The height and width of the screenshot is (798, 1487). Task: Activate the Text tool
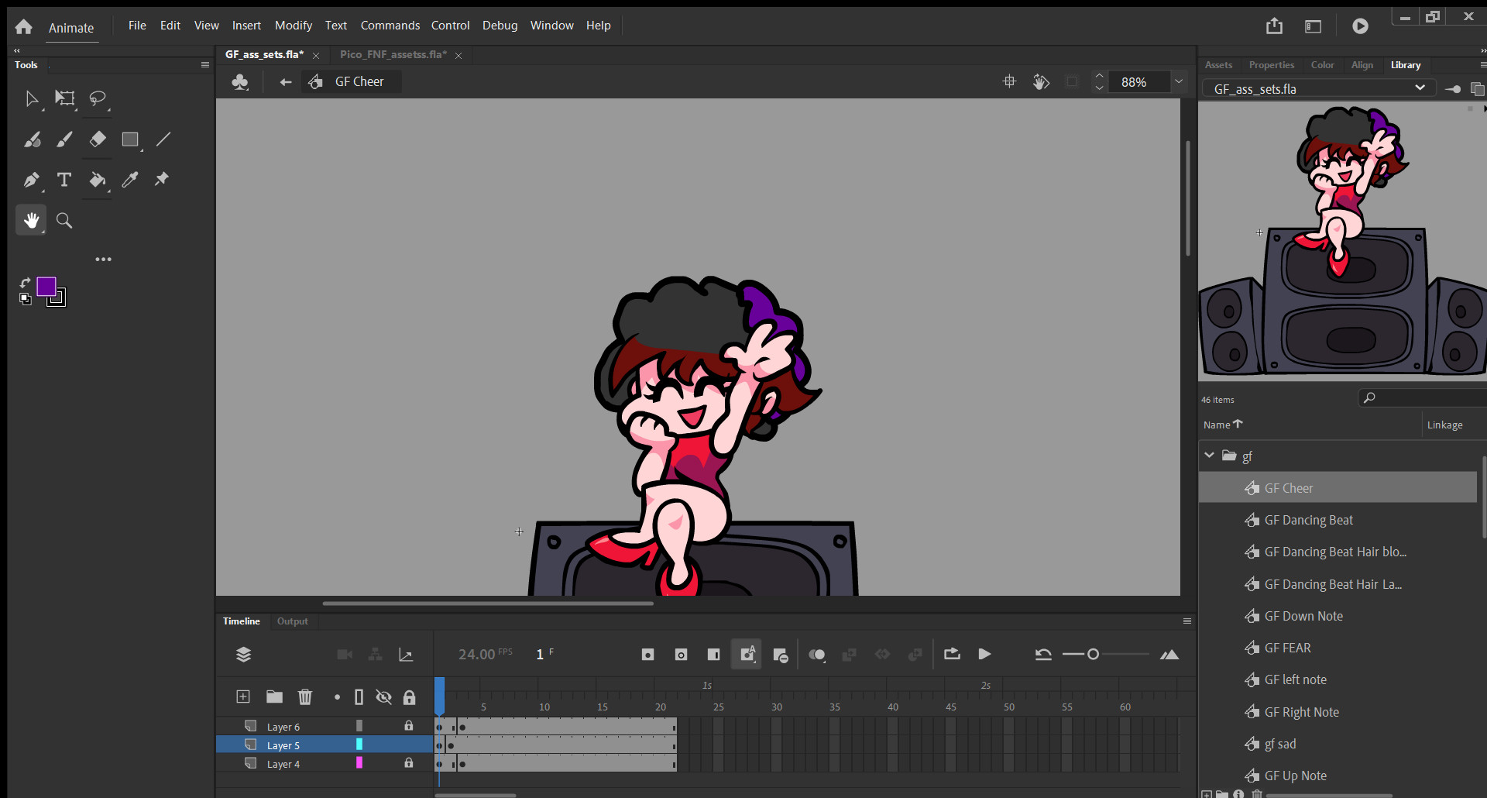tap(64, 180)
